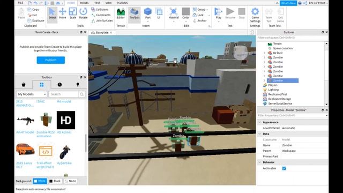
Task: Click the Stop test button
Action: 242,13
